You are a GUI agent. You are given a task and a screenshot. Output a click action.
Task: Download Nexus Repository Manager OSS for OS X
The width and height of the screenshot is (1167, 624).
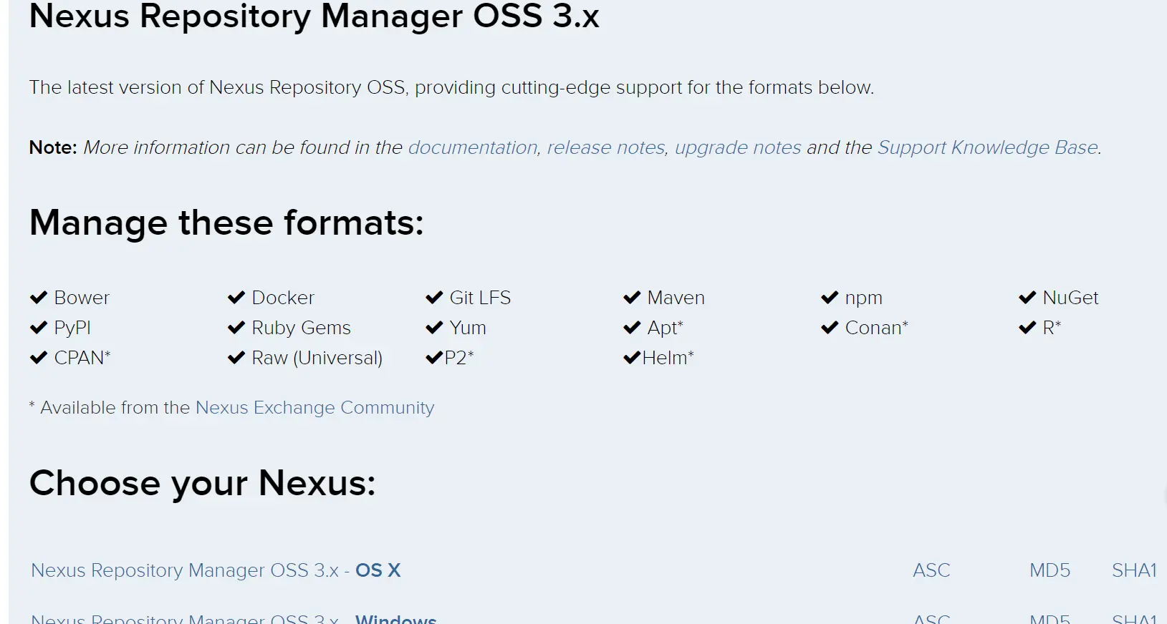pyautogui.click(x=216, y=570)
